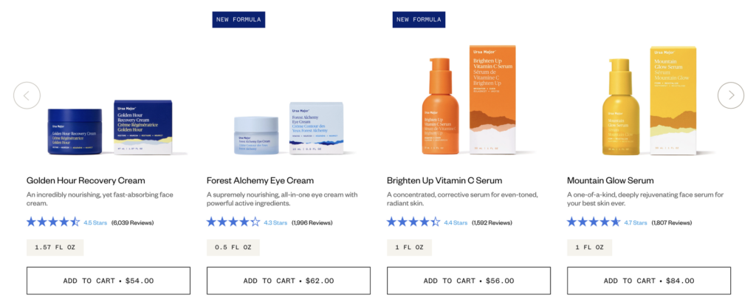
Task: Select 1 FL OZ for Brighten Up Serum
Action: tap(409, 248)
